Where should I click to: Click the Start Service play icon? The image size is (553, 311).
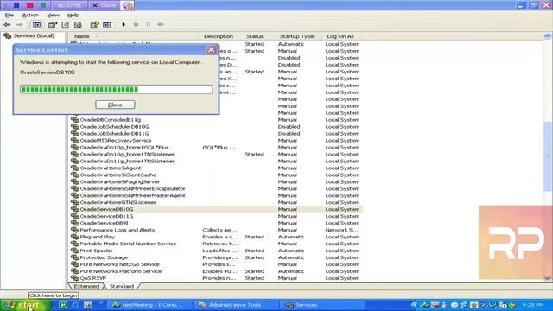click(124, 25)
